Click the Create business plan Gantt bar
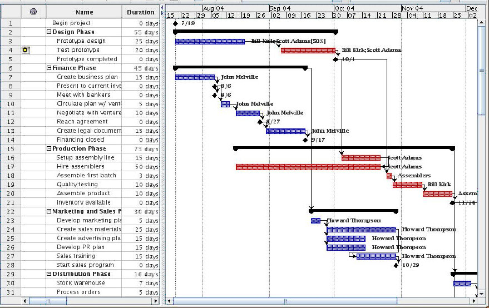Image resolution: width=489 pixels, height=308 pixels. click(x=195, y=77)
